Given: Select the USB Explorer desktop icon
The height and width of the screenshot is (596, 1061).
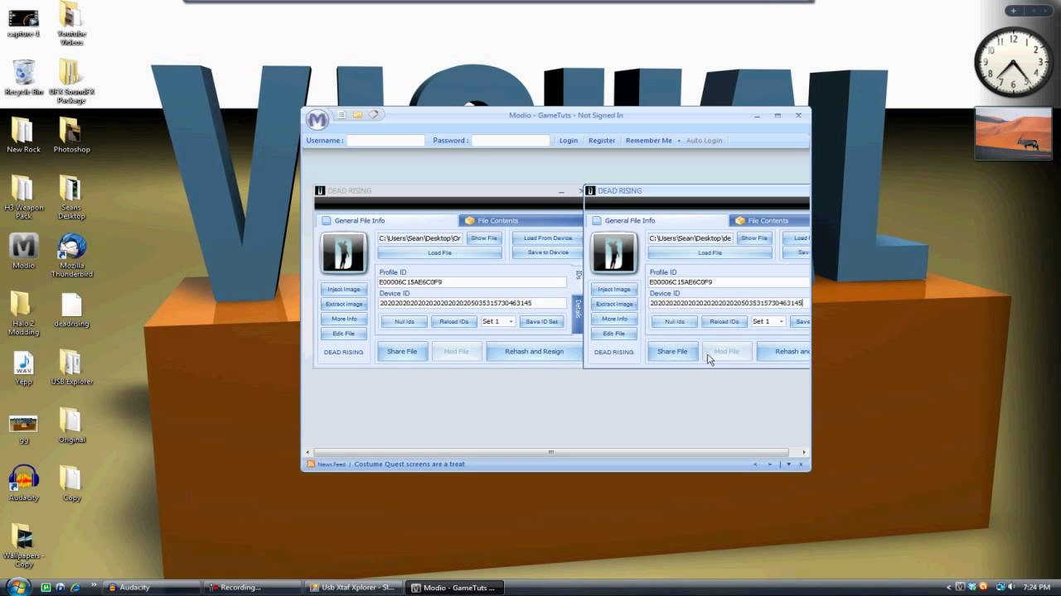Looking at the screenshot, I should tap(71, 368).
